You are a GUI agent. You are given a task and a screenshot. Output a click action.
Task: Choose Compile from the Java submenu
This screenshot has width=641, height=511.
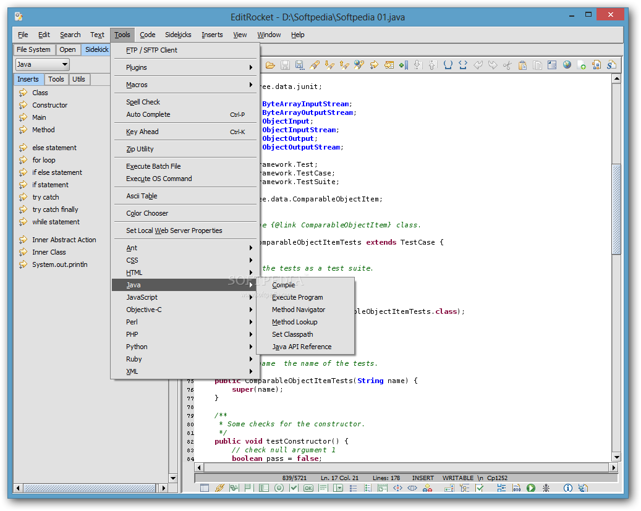click(x=305, y=285)
